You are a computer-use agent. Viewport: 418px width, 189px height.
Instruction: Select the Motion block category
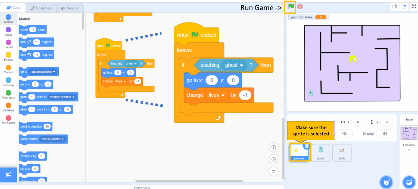tap(8, 19)
